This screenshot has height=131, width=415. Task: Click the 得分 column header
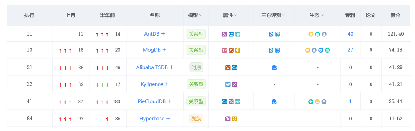(395, 15)
